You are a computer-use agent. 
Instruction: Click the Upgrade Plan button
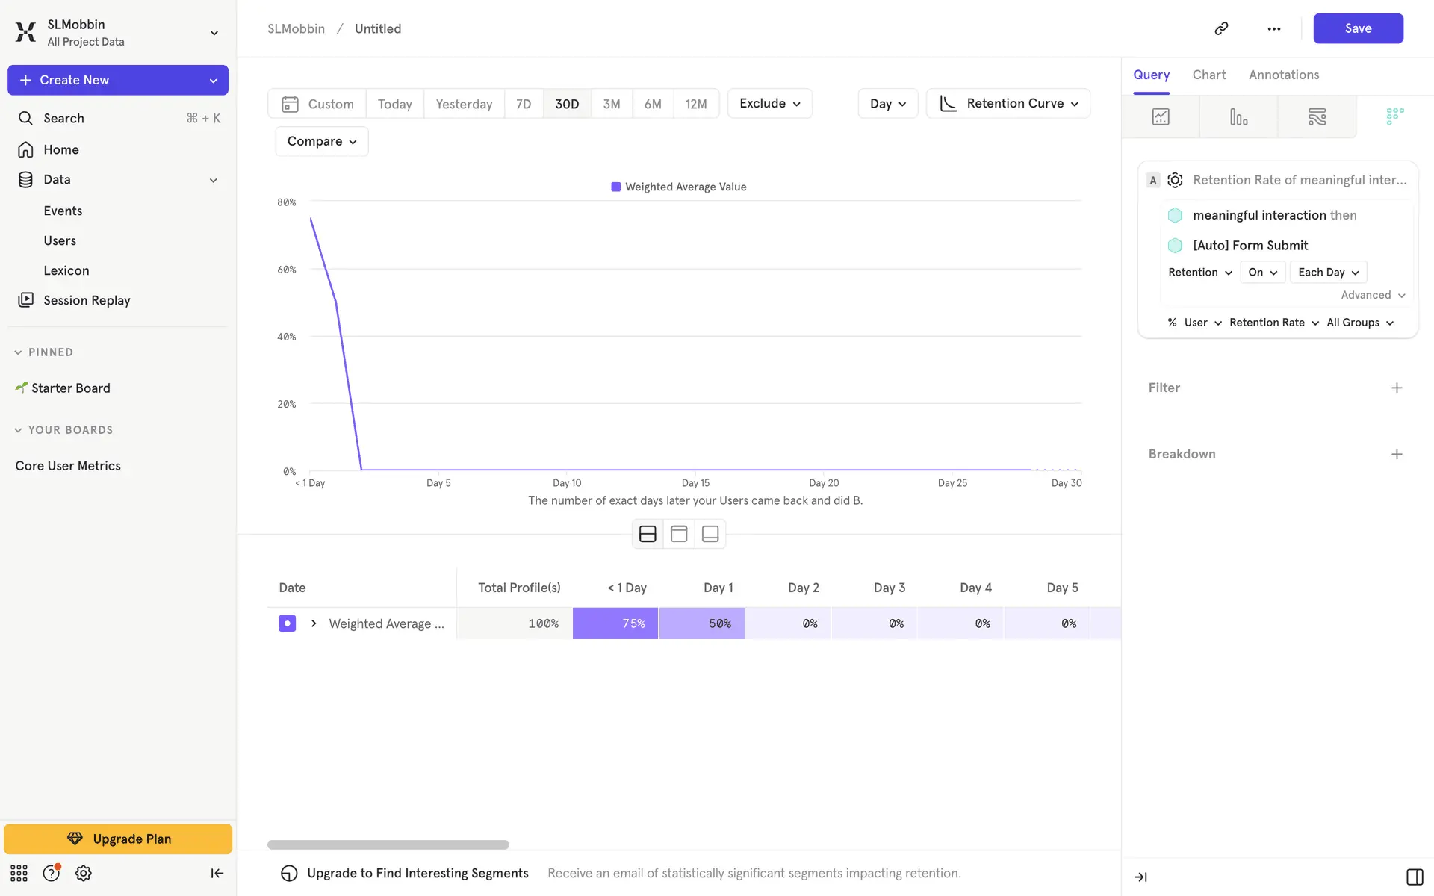pyautogui.click(x=118, y=839)
